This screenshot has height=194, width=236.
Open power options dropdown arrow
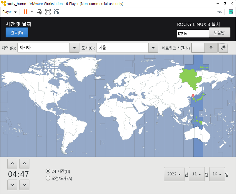tap(32, 12)
